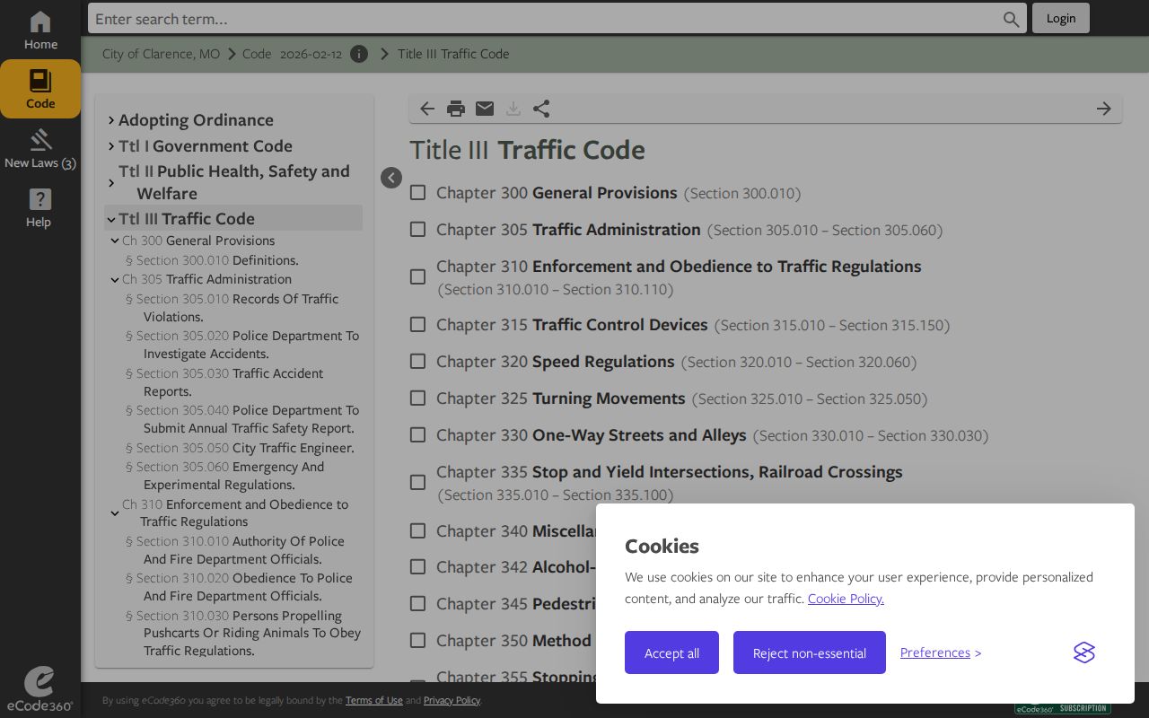This screenshot has width=1149, height=718.
Task: Go back with the left arrow icon
Action: 427,109
